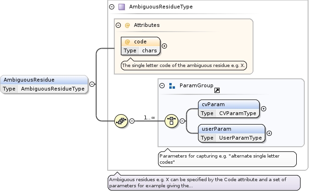The image size is (309, 192).
Task: Collapse the choice compositor branch
Action: pyautogui.click(x=182, y=121)
